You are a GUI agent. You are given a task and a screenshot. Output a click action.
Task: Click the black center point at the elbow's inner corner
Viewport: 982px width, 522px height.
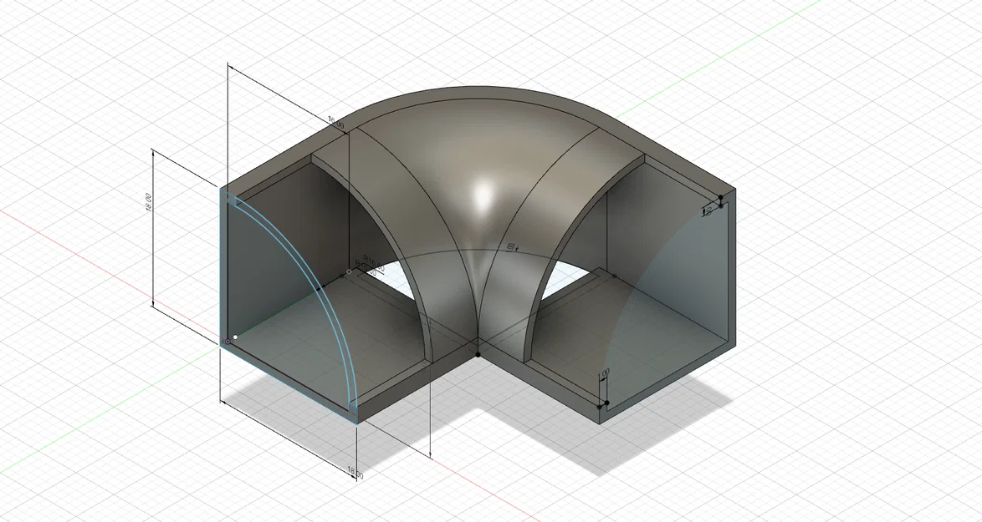[478, 354]
